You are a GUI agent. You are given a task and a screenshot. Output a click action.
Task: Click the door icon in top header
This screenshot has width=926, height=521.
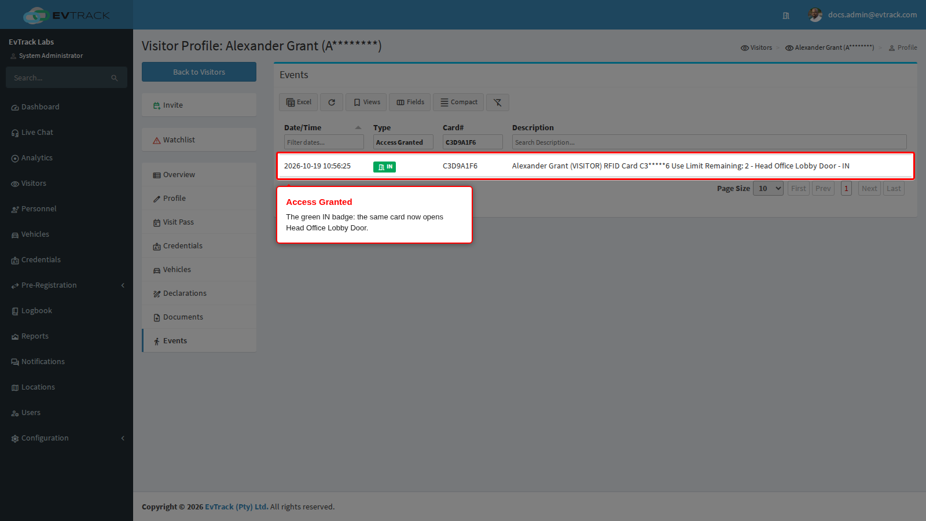click(786, 16)
